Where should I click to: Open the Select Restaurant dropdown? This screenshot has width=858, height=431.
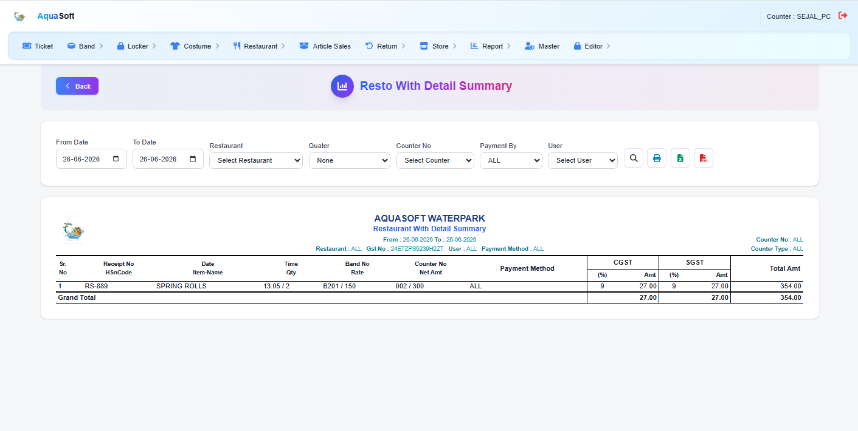coord(256,160)
